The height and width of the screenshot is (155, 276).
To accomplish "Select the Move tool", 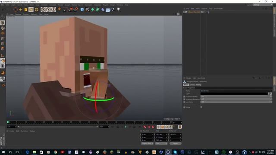I will click(x=21, y=9).
